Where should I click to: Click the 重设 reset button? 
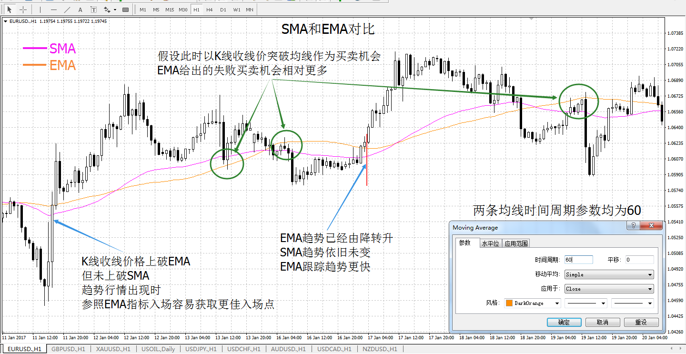click(641, 322)
